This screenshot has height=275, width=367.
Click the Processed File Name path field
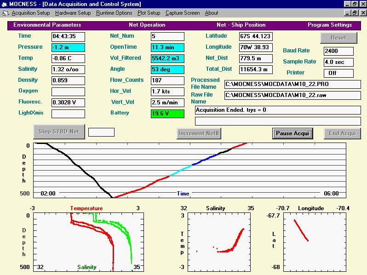(x=292, y=84)
